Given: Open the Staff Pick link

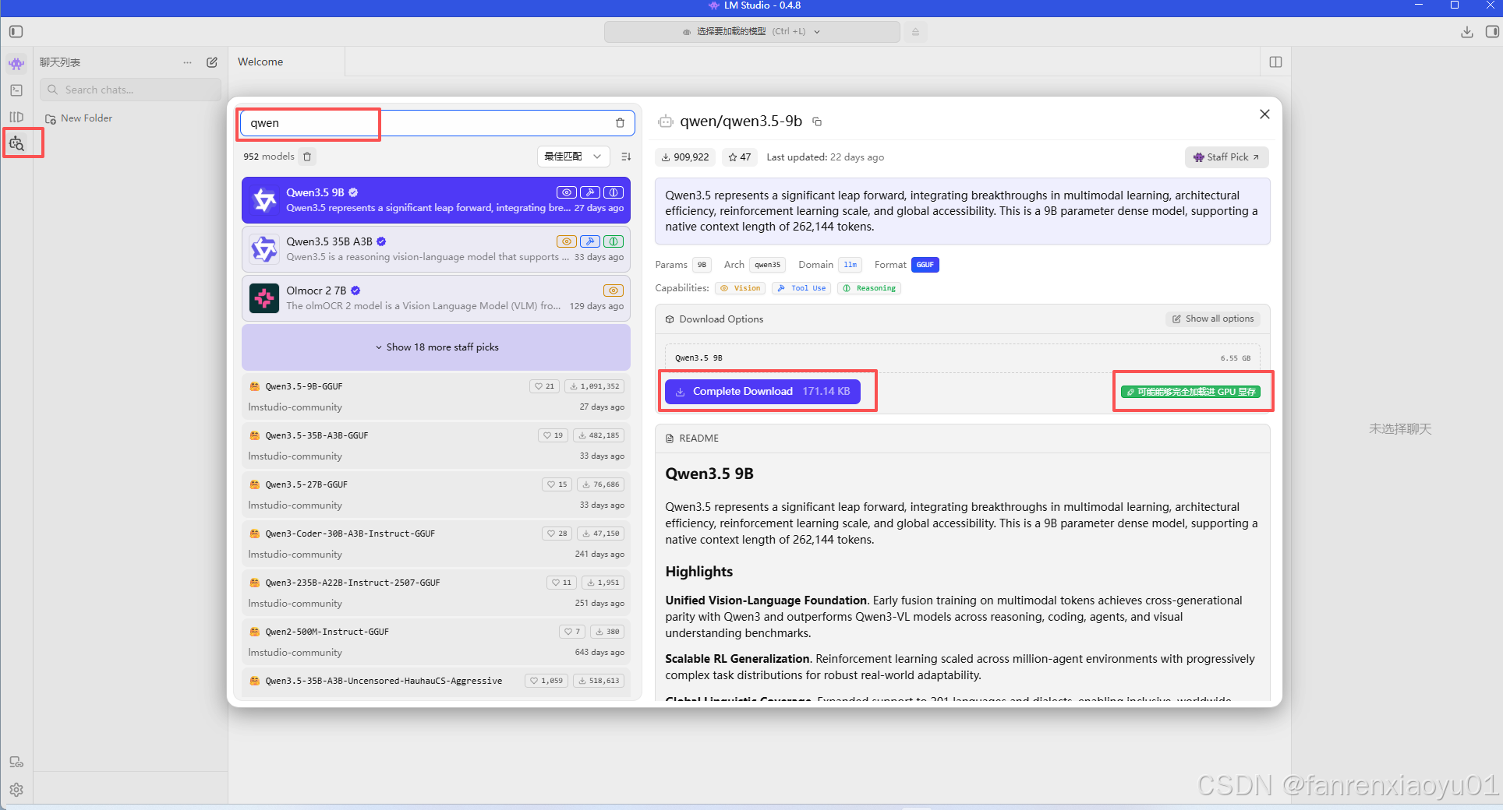Looking at the screenshot, I should click(x=1227, y=157).
